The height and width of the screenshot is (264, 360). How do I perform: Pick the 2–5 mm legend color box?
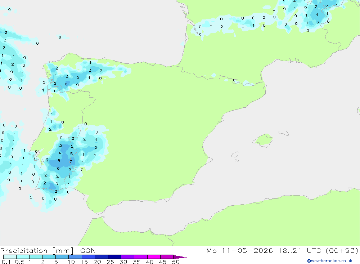tap(49, 257)
